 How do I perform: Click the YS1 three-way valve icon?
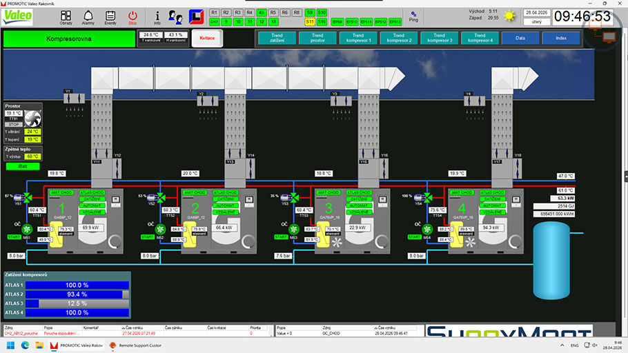point(27,197)
